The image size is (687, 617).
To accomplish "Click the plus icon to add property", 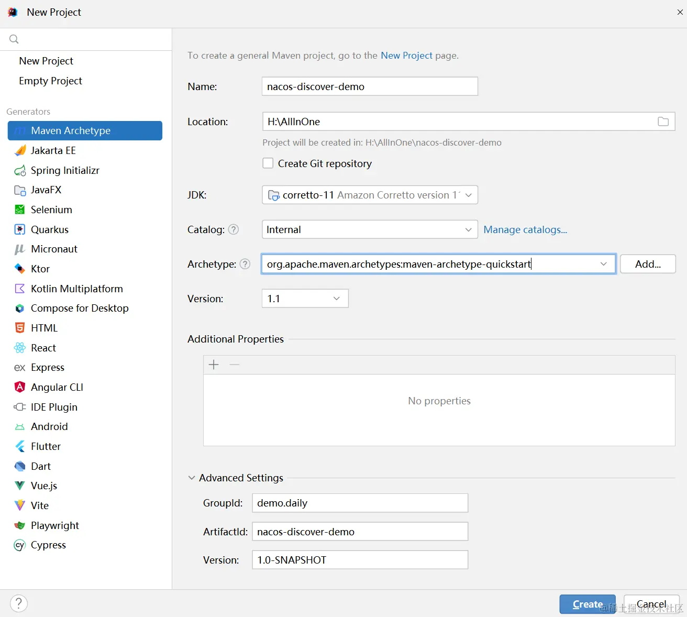I will click(x=214, y=365).
